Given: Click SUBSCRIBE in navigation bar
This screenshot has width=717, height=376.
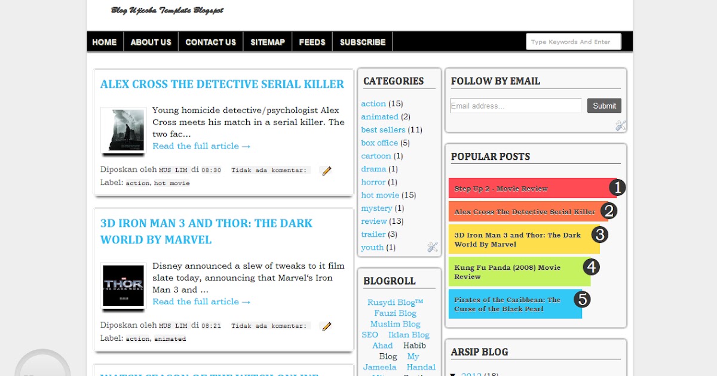Looking at the screenshot, I should pos(363,42).
